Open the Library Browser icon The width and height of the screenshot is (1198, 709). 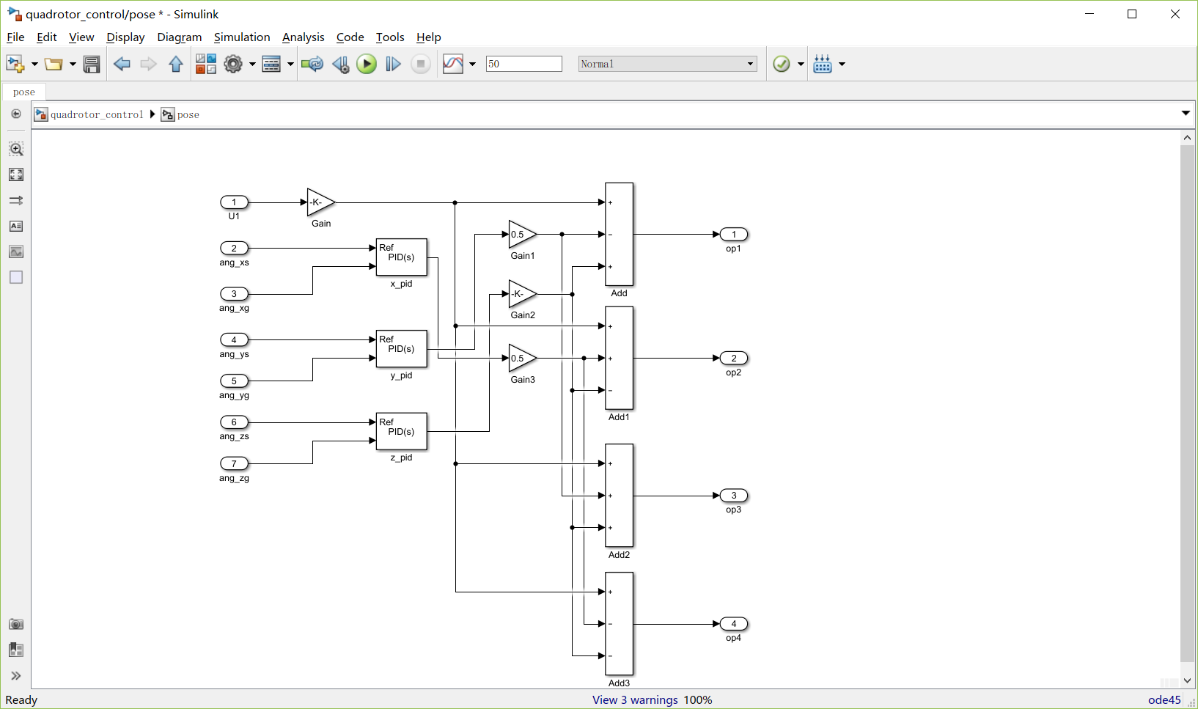(205, 65)
